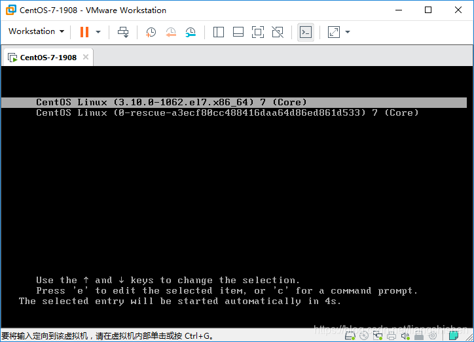Maximize the VMware Workstation window

coord(428,10)
